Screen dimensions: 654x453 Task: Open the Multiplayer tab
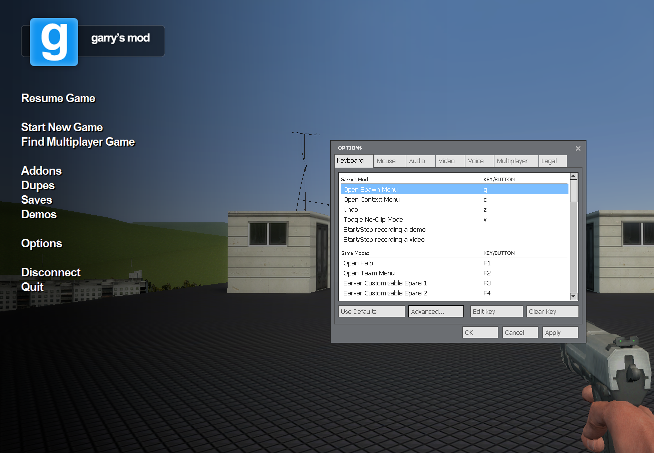pyautogui.click(x=516, y=161)
